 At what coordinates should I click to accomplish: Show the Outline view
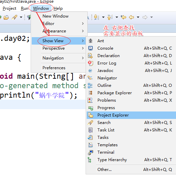131,85
